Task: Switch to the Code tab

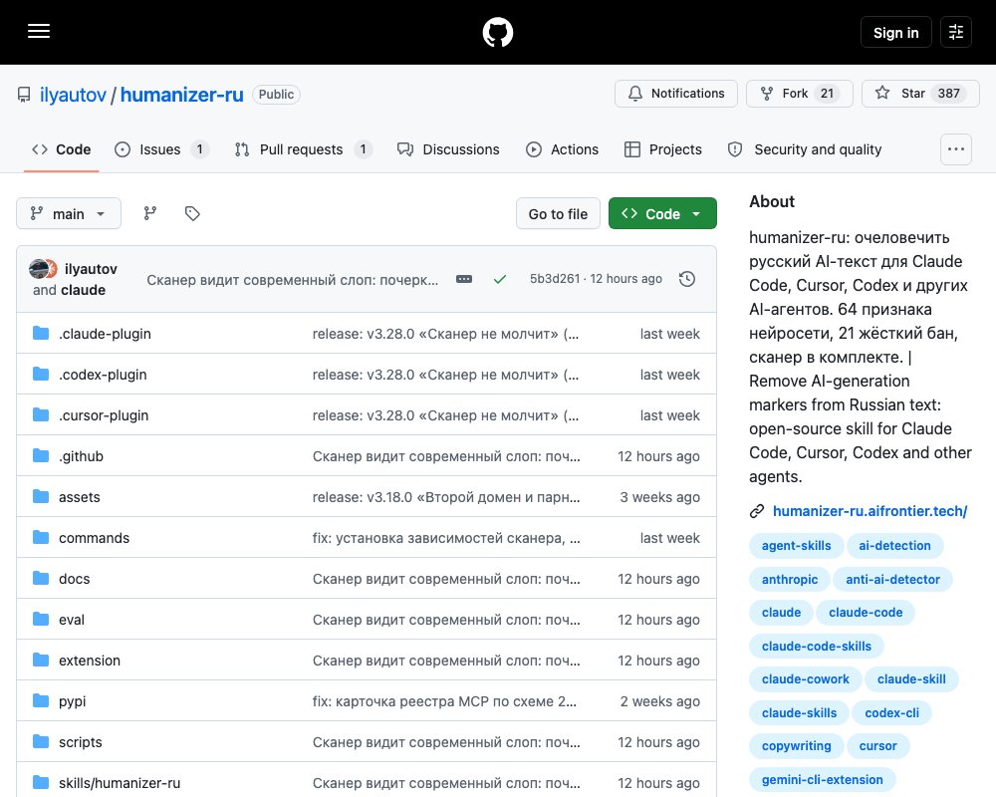Action: (62, 149)
